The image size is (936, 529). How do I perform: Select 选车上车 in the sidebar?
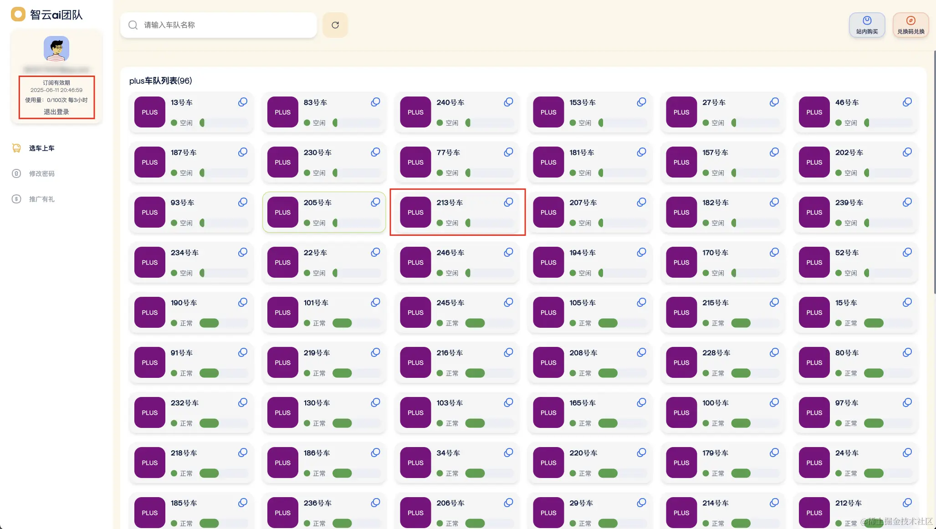click(x=41, y=148)
